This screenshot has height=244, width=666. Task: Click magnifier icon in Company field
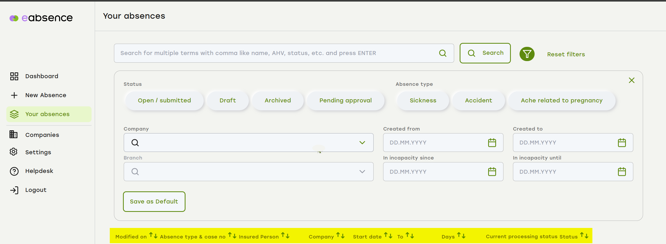135,143
